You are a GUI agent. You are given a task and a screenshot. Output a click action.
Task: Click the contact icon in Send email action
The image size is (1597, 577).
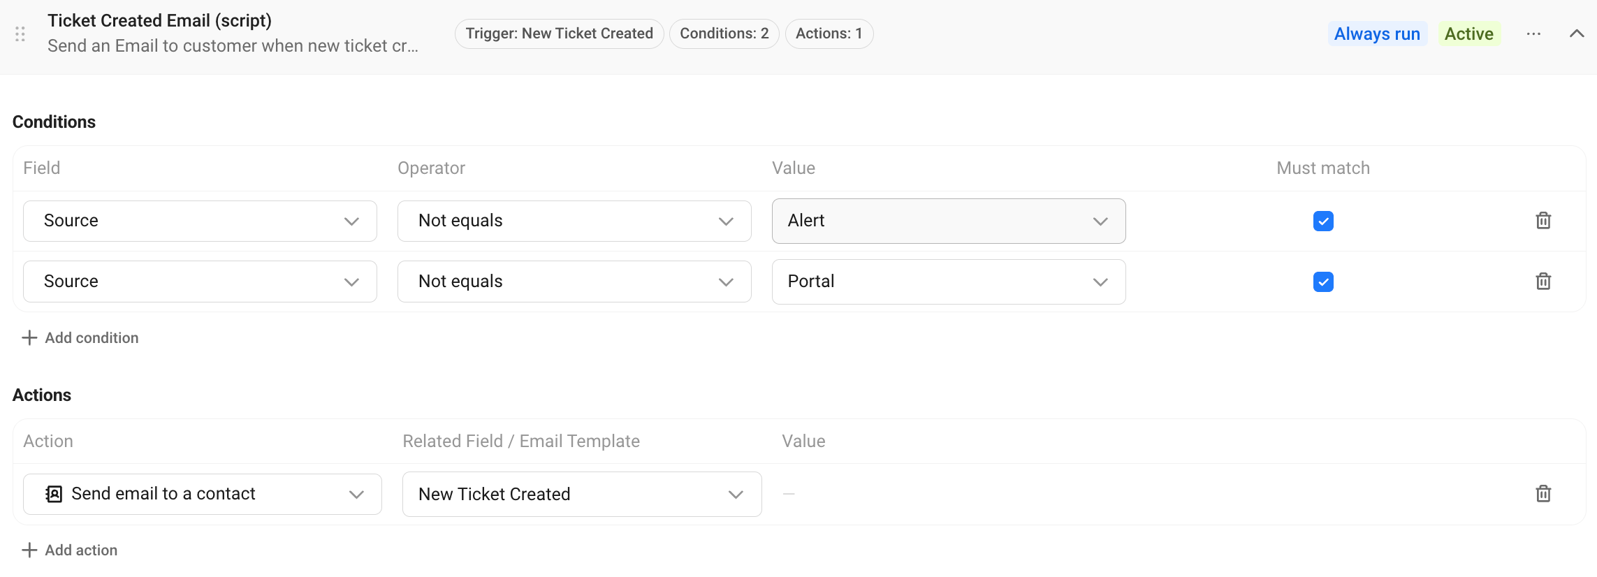point(54,494)
